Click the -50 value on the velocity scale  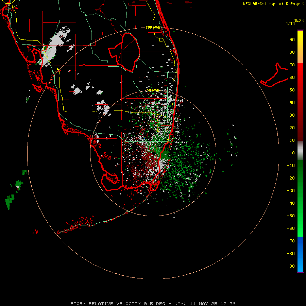[291, 216]
